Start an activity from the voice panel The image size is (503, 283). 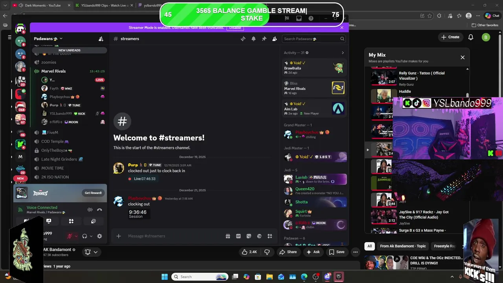point(71,221)
